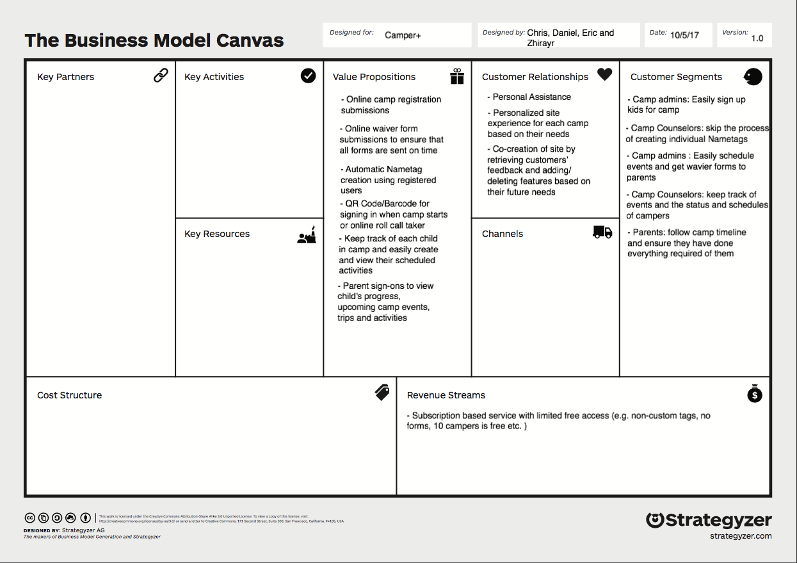Click the CC badge in the license row
This screenshot has height=563, width=797.
pos(30,518)
